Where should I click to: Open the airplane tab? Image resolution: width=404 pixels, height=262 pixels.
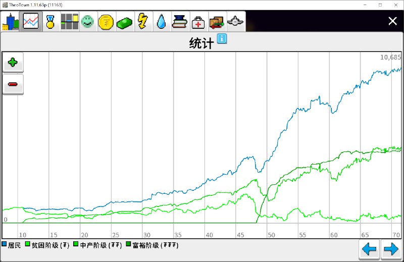236,22
